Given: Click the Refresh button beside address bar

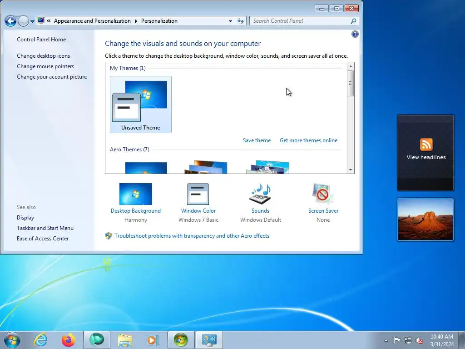Looking at the screenshot, I should [x=241, y=21].
